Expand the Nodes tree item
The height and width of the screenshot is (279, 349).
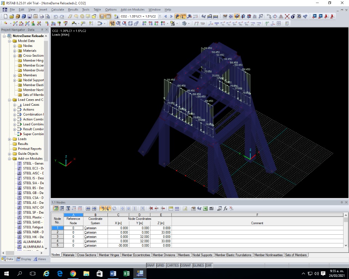point(15,46)
